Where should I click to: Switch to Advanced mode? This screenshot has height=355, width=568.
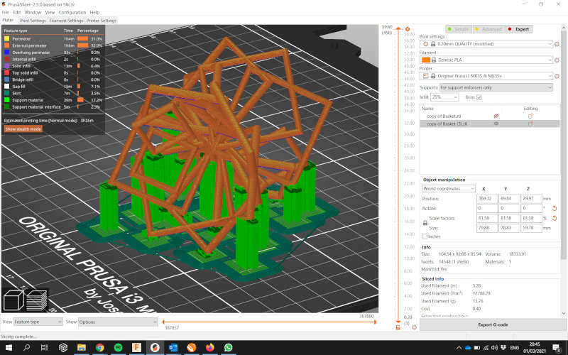pyautogui.click(x=488, y=29)
